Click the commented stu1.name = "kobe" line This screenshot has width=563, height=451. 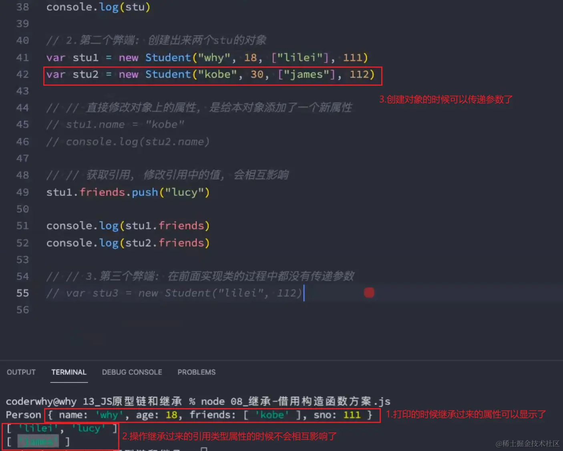pyautogui.click(x=115, y=125)
